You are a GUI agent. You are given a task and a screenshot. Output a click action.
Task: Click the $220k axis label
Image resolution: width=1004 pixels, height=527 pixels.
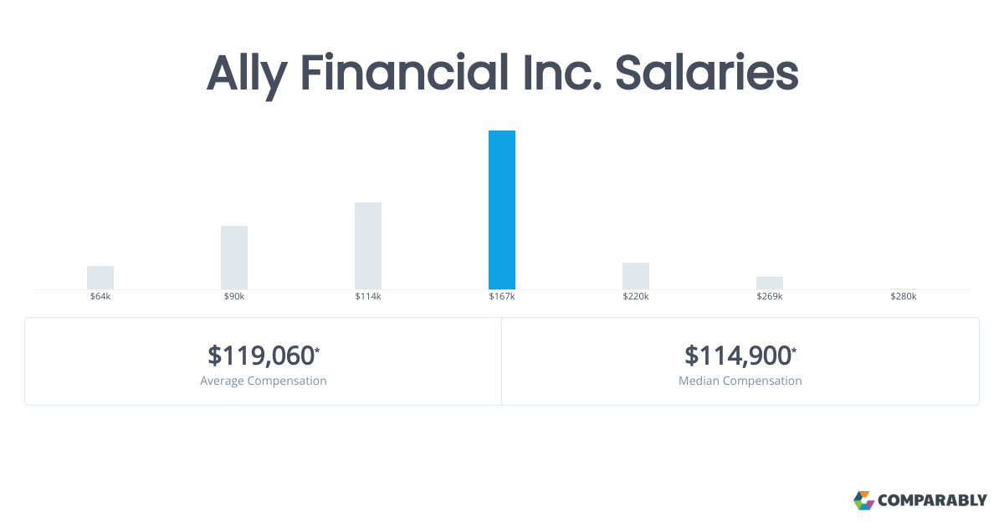point(636,297)
